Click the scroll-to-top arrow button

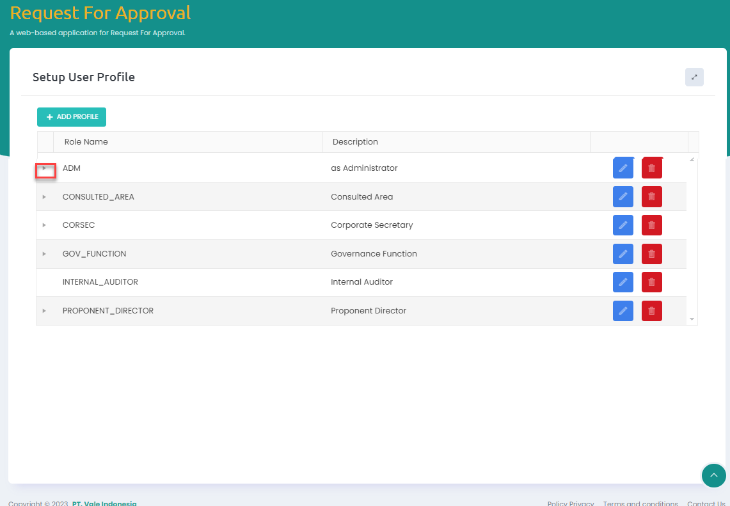[x=713, y=475]
